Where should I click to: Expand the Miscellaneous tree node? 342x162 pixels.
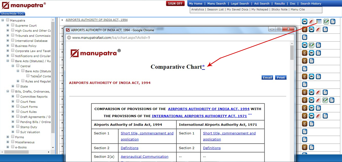click(8, 142)
